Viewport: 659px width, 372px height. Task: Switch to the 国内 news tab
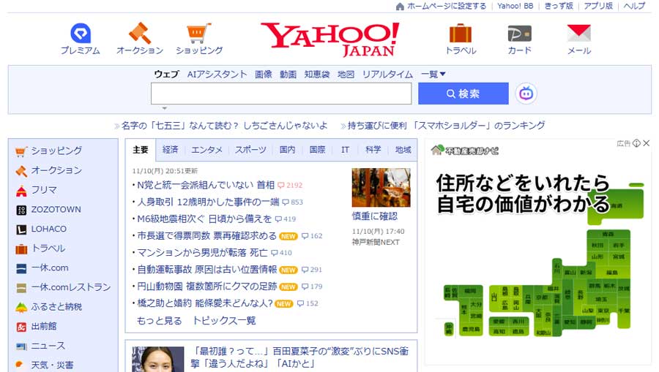288,150
